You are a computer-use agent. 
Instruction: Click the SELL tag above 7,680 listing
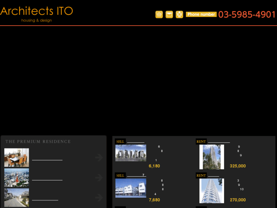pos(120,176)
